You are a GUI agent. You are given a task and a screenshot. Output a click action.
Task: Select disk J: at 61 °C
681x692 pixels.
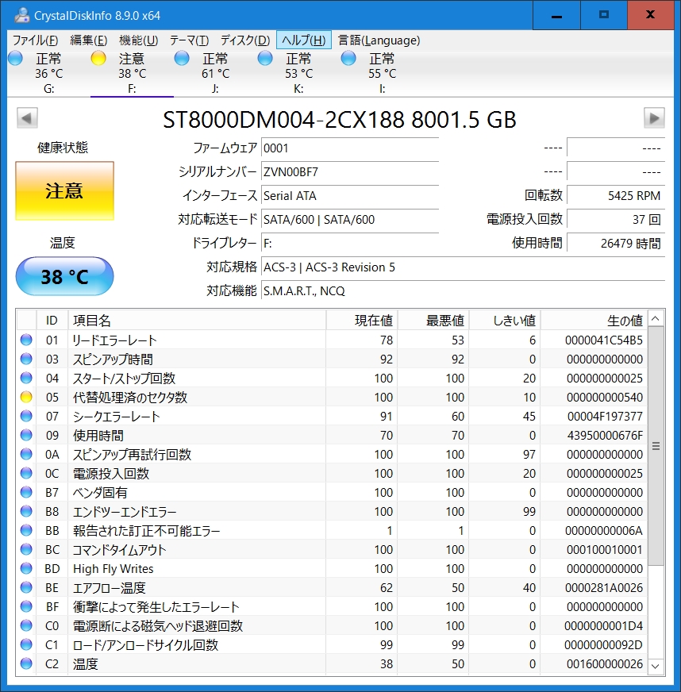(215, 73)
